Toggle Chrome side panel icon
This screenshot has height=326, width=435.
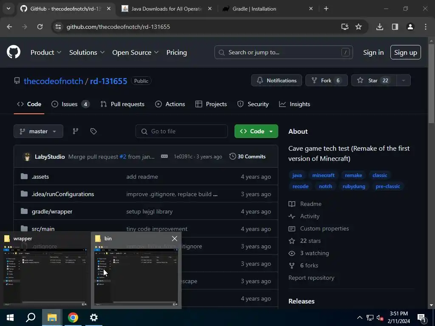click(395, 27)
